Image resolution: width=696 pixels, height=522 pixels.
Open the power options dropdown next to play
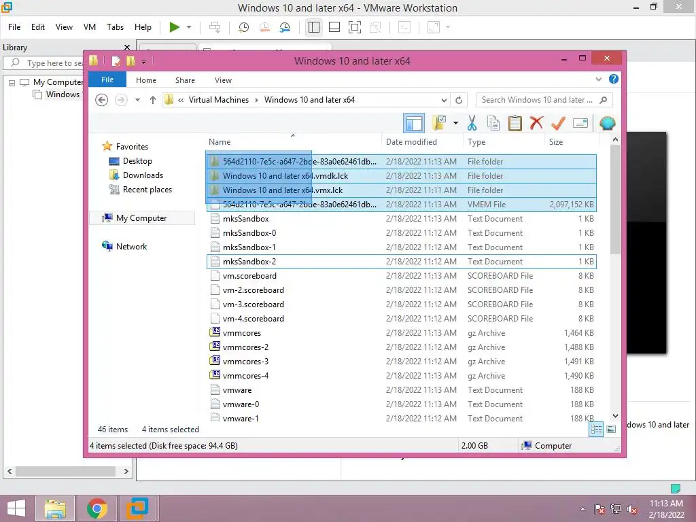click(x=189, y=27)
